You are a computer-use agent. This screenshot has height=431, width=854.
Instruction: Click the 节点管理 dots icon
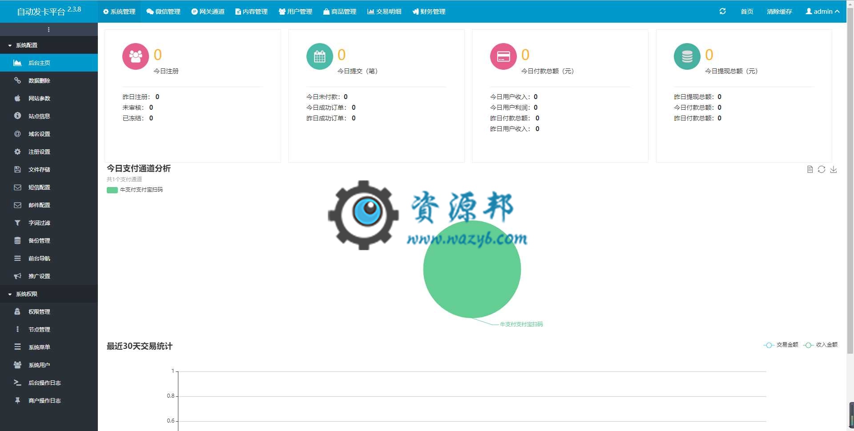click(x=17, y=329)
